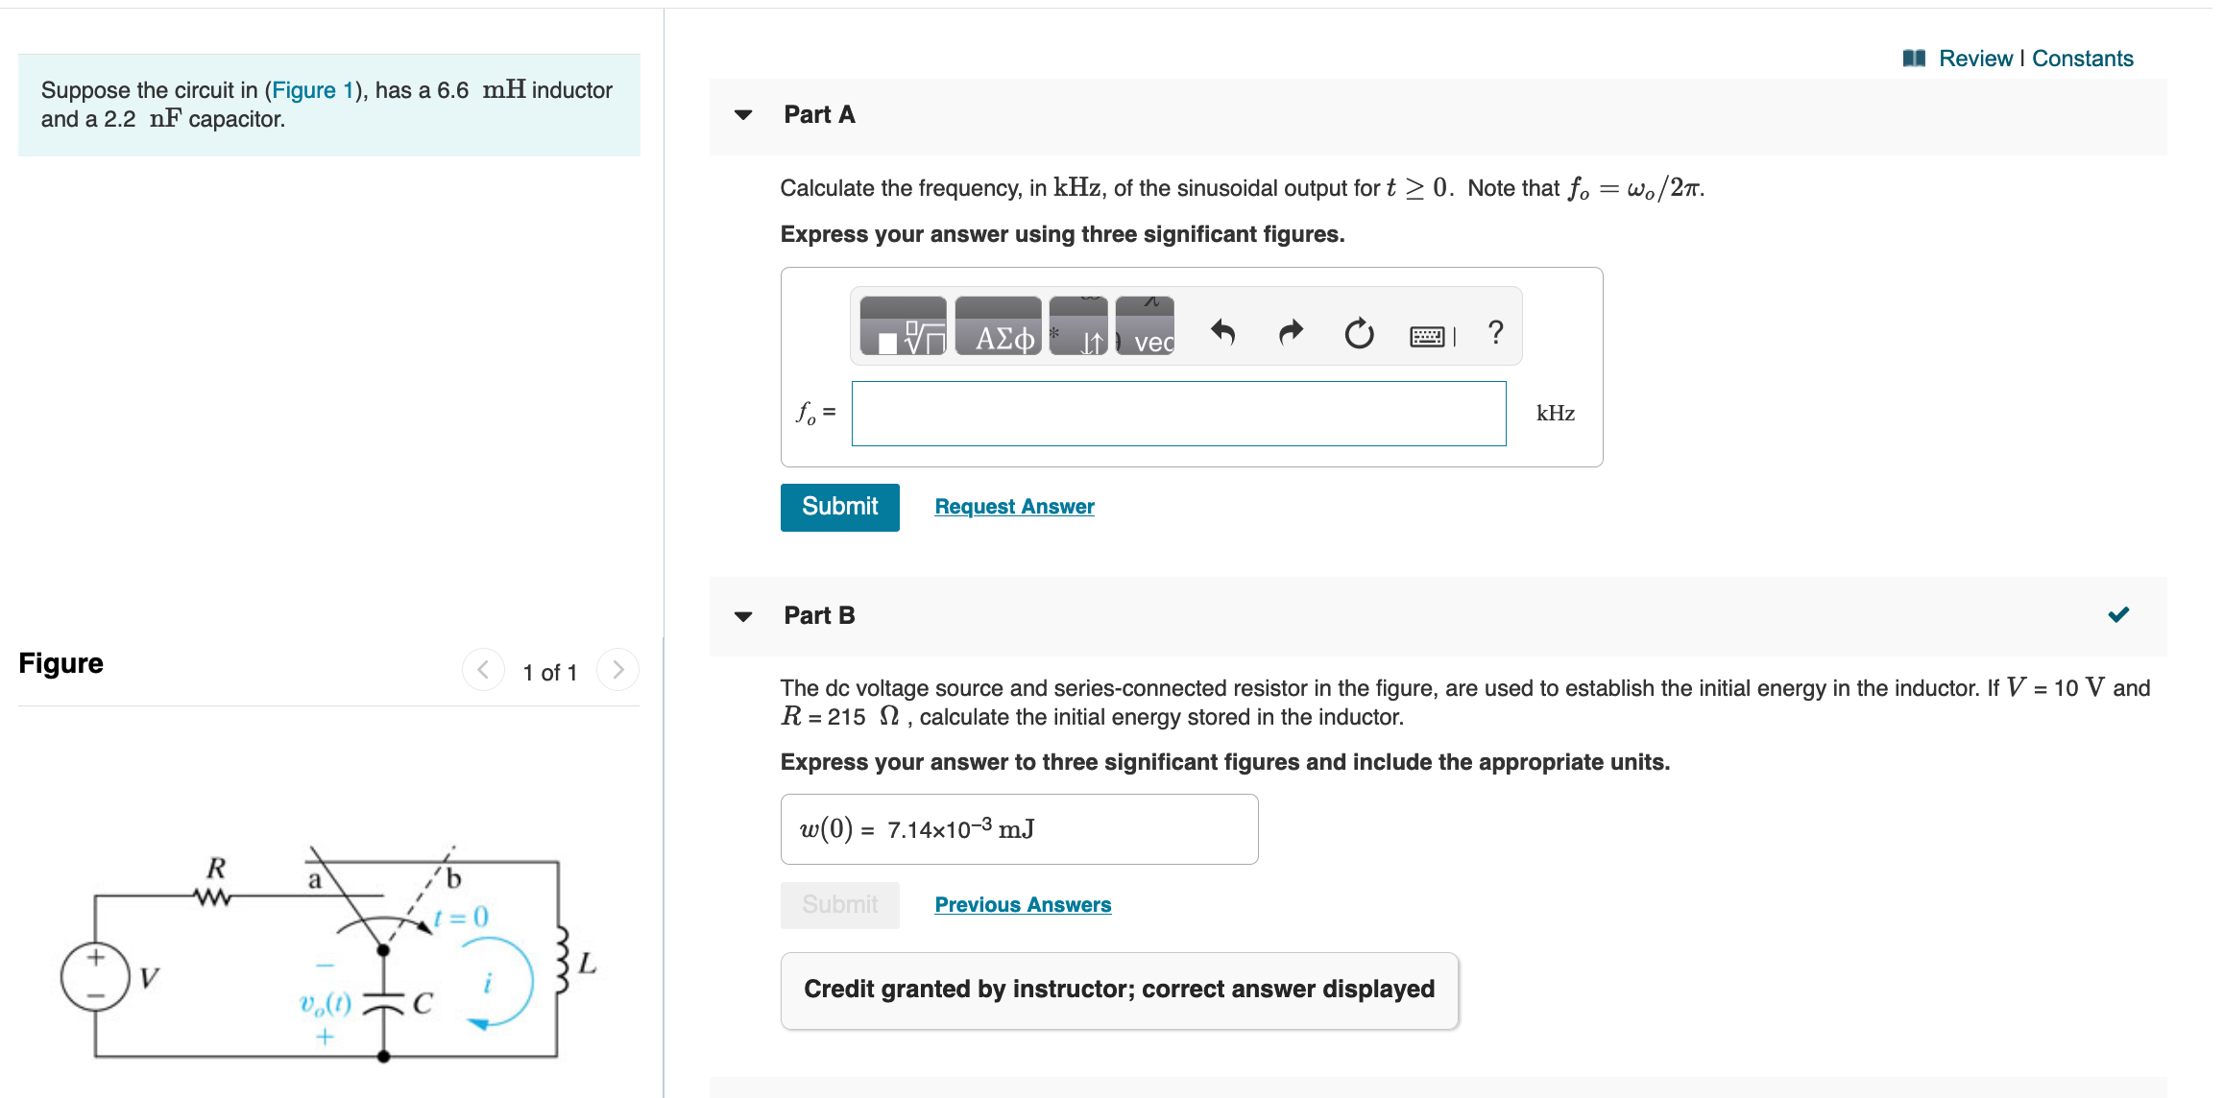Click the undo icon in equation toolbar

click(x=1224, y=331)
